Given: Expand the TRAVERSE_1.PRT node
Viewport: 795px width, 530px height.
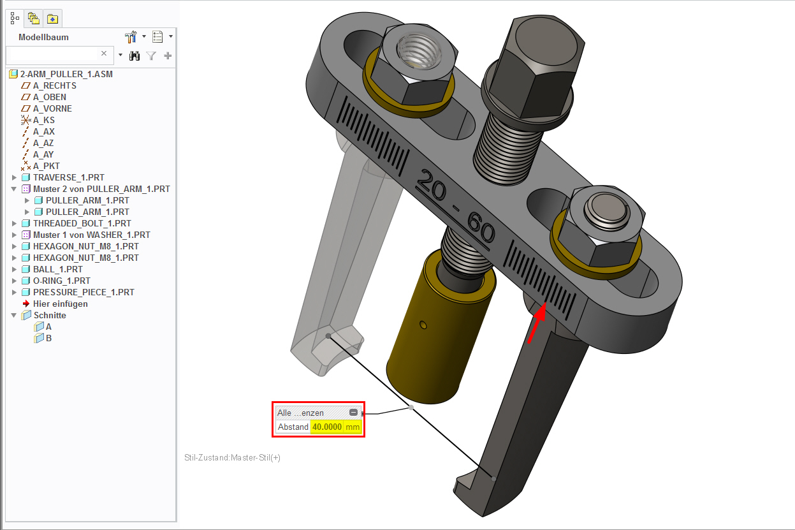Looking at the screenshot, I should tap(14, 177).
